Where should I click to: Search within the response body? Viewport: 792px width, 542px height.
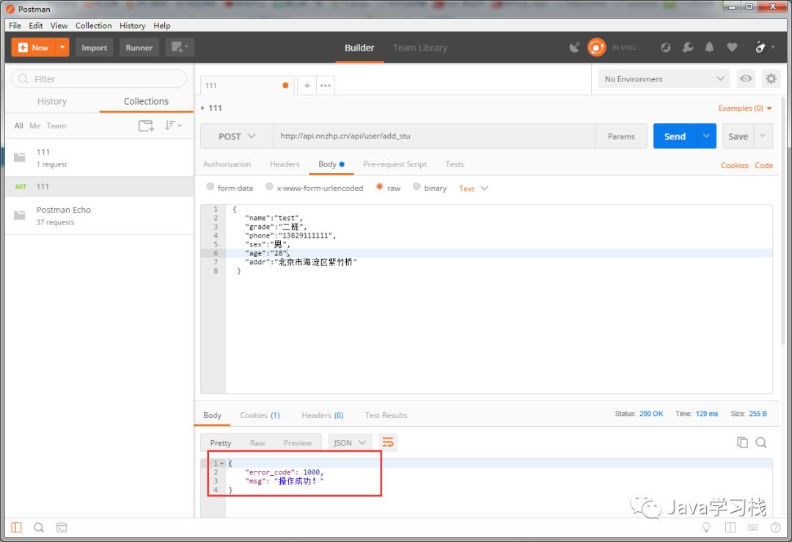tap(760, 442)
